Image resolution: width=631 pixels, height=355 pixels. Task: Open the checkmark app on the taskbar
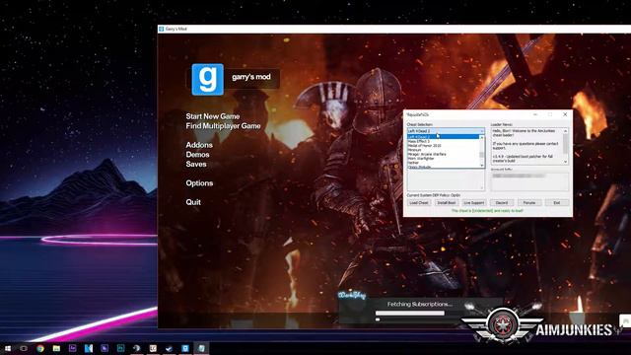(169, 348)
